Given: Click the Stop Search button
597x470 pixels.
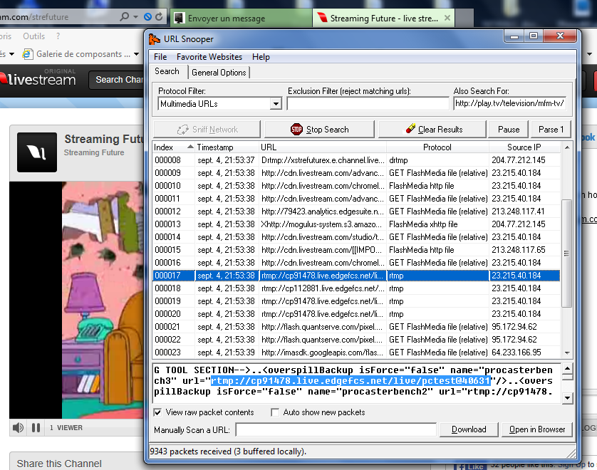Looking at the screenshot, I should pos(319,130).
